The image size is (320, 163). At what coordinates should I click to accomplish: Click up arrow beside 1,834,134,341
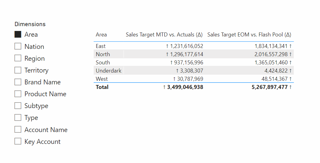(290, 46)
